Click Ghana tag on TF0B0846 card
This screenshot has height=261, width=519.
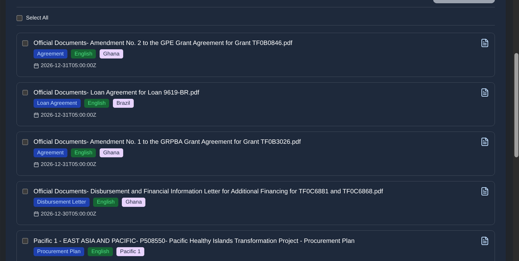point(111,54)
